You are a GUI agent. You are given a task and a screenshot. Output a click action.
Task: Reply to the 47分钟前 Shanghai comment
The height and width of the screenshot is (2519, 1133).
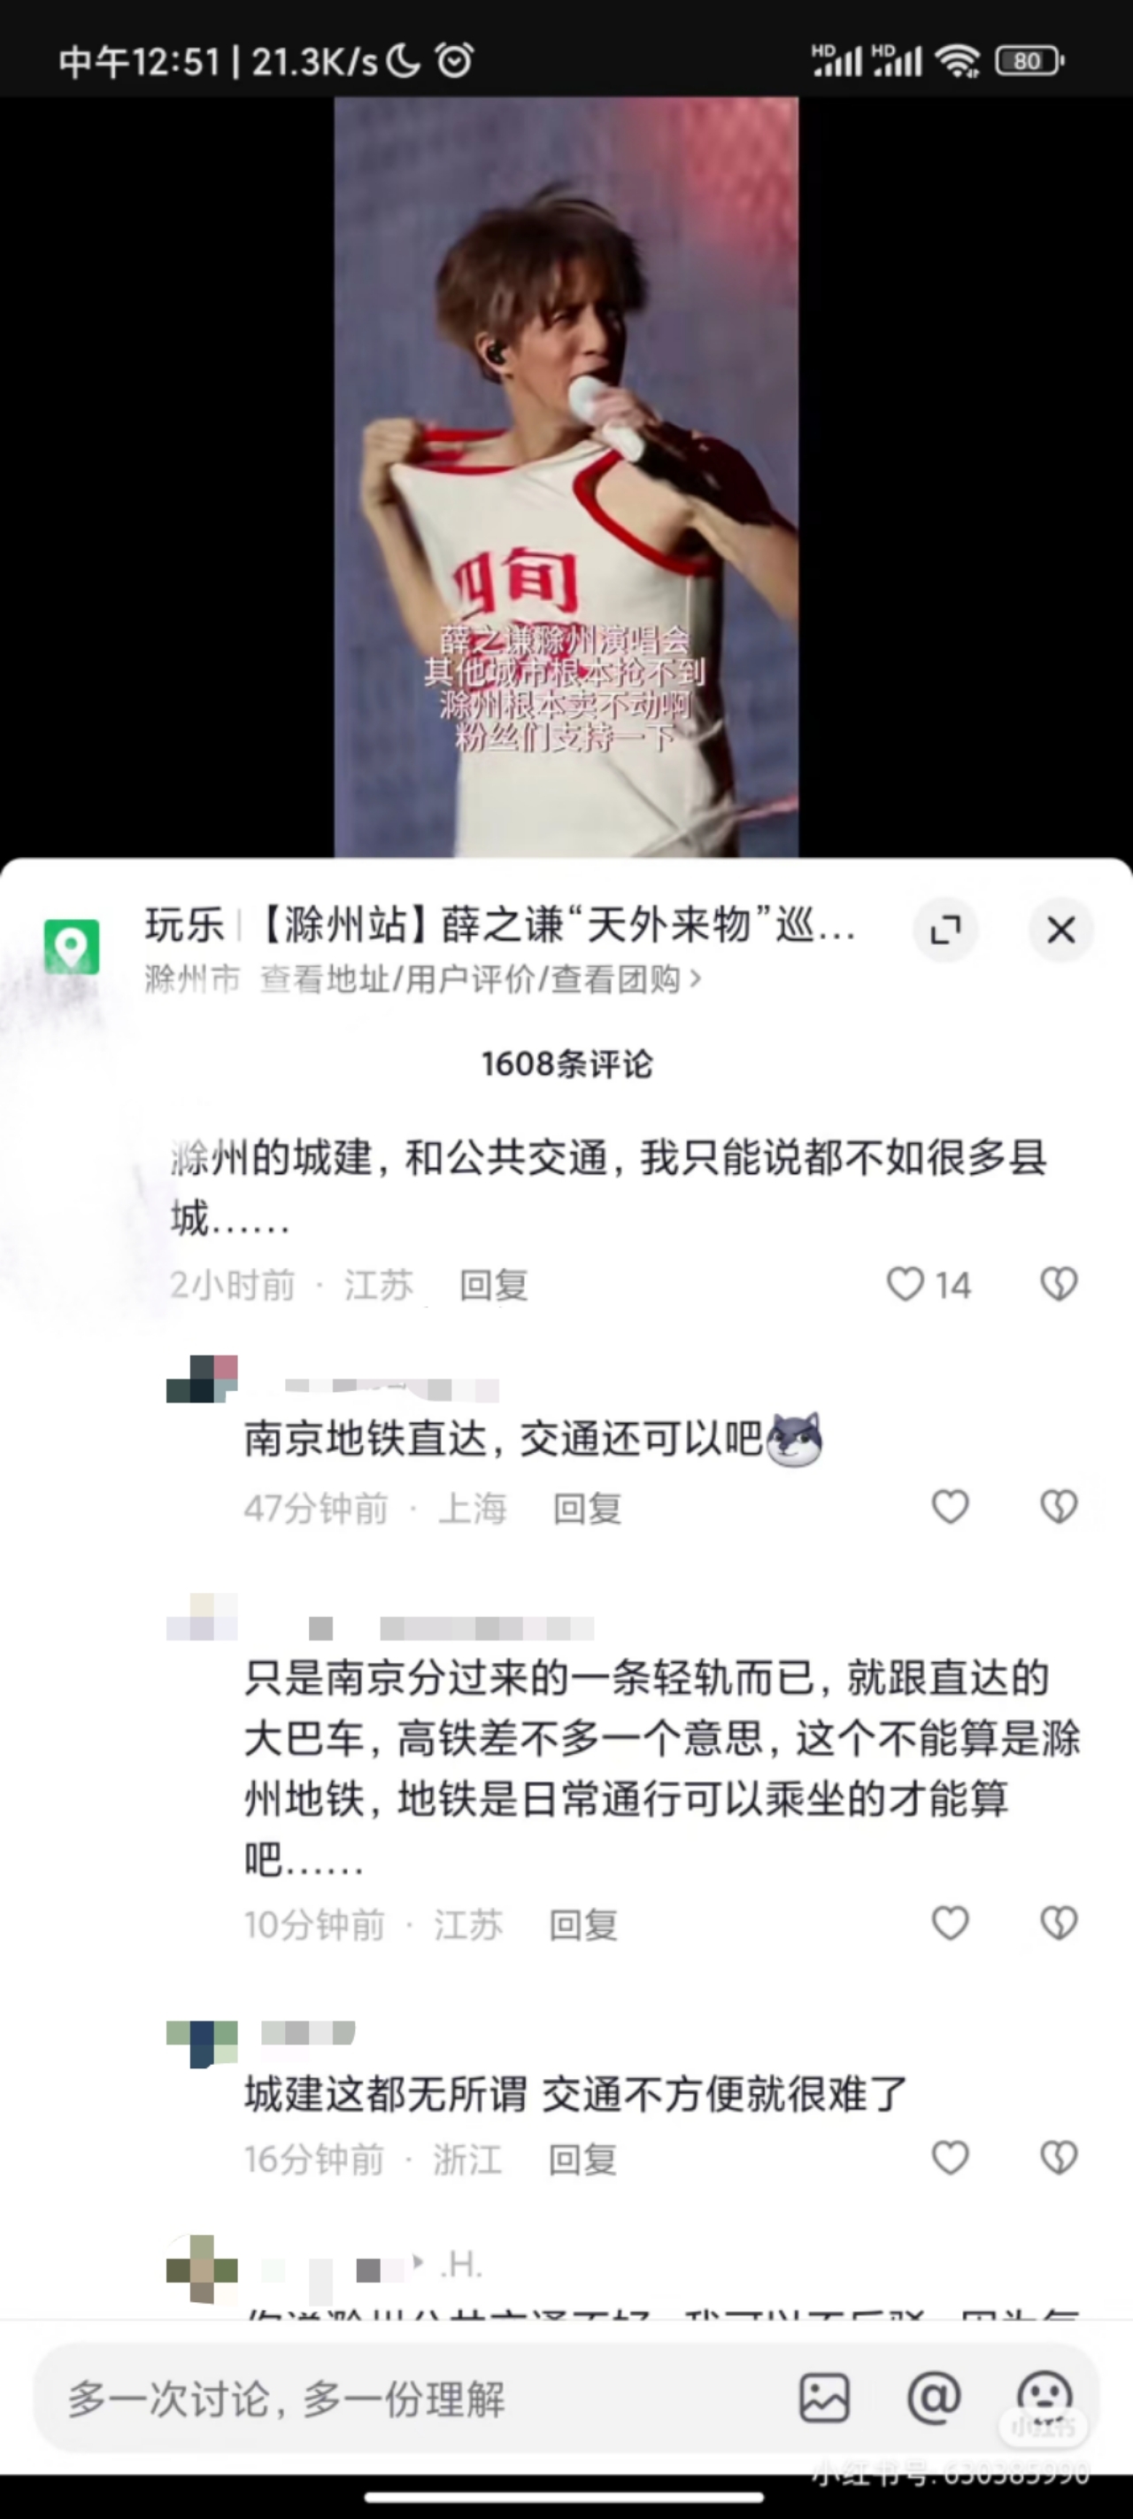click(x=588, y=1509)
